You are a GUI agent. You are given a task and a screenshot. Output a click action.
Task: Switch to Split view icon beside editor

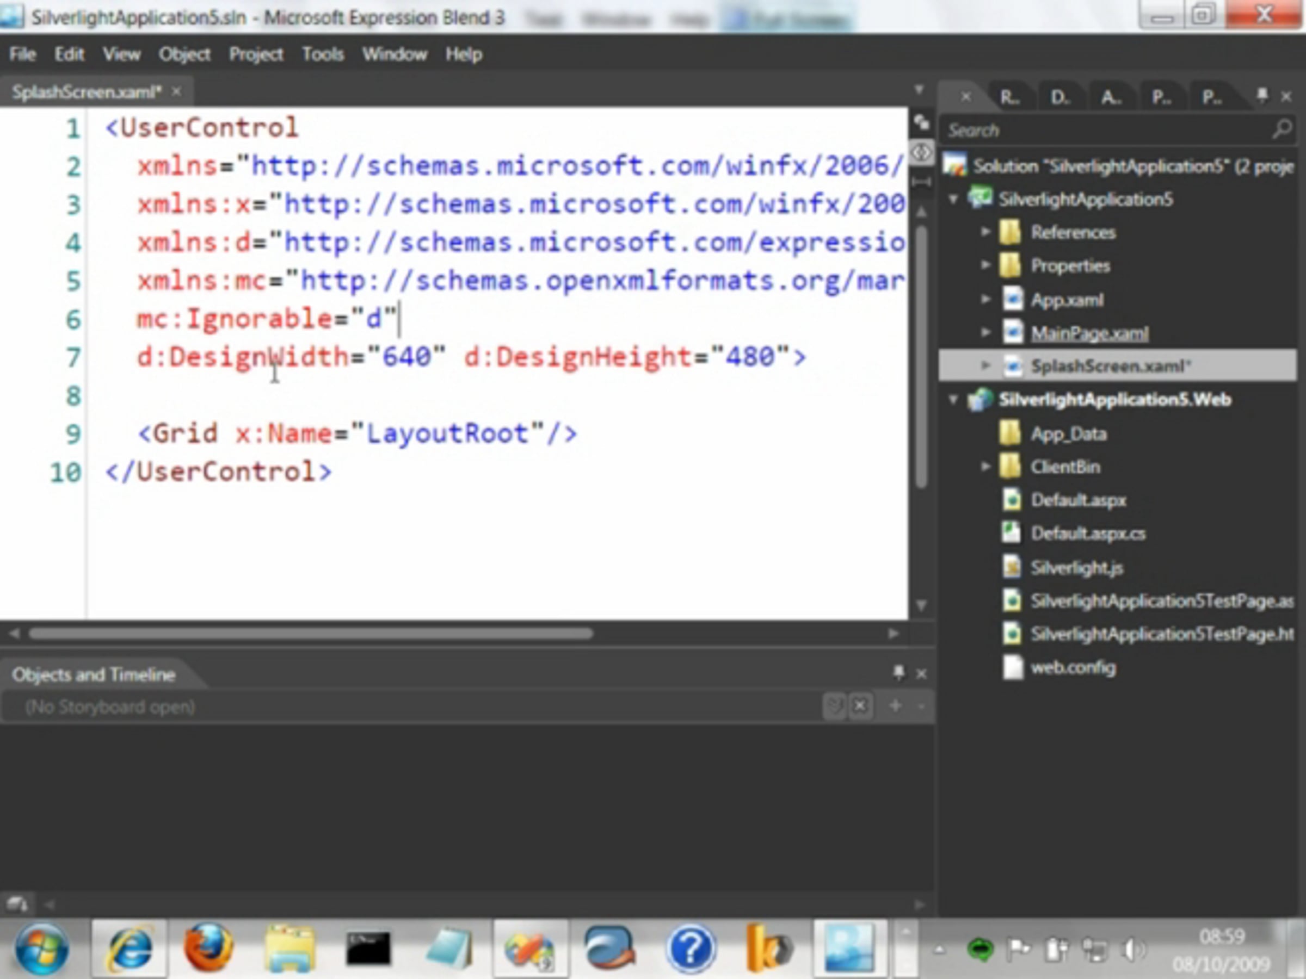[x=921, y=182]
